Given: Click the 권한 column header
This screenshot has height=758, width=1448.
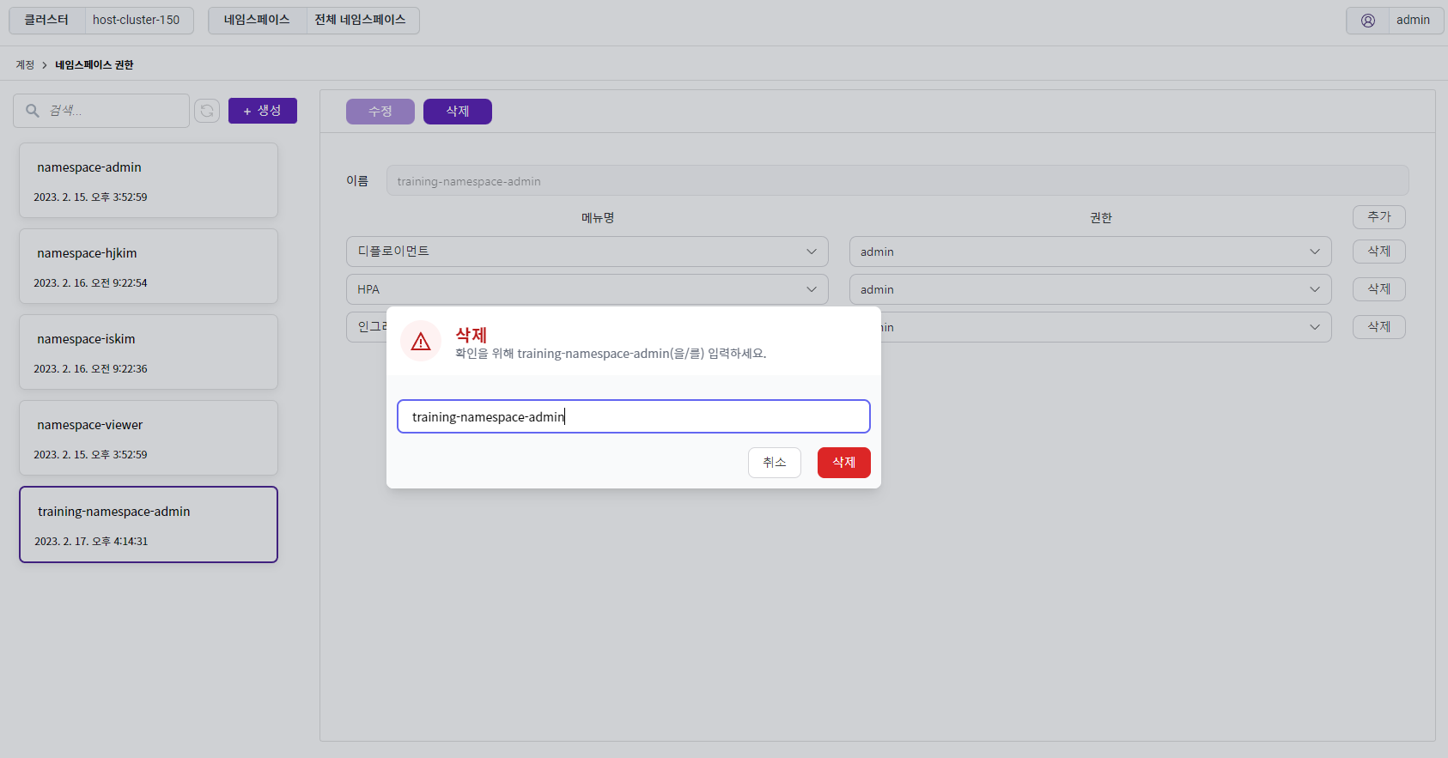Looking at the screenshot, I should 1101,218.
